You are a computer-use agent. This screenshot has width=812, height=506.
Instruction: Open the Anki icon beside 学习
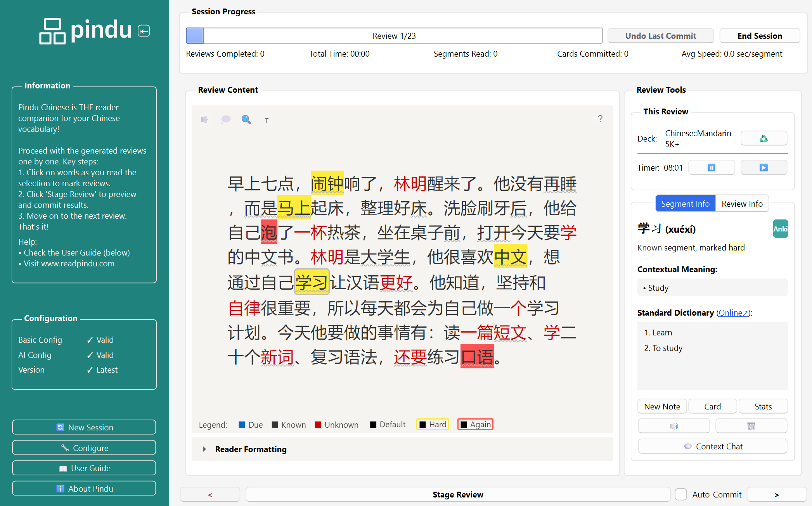pos(780,229)
